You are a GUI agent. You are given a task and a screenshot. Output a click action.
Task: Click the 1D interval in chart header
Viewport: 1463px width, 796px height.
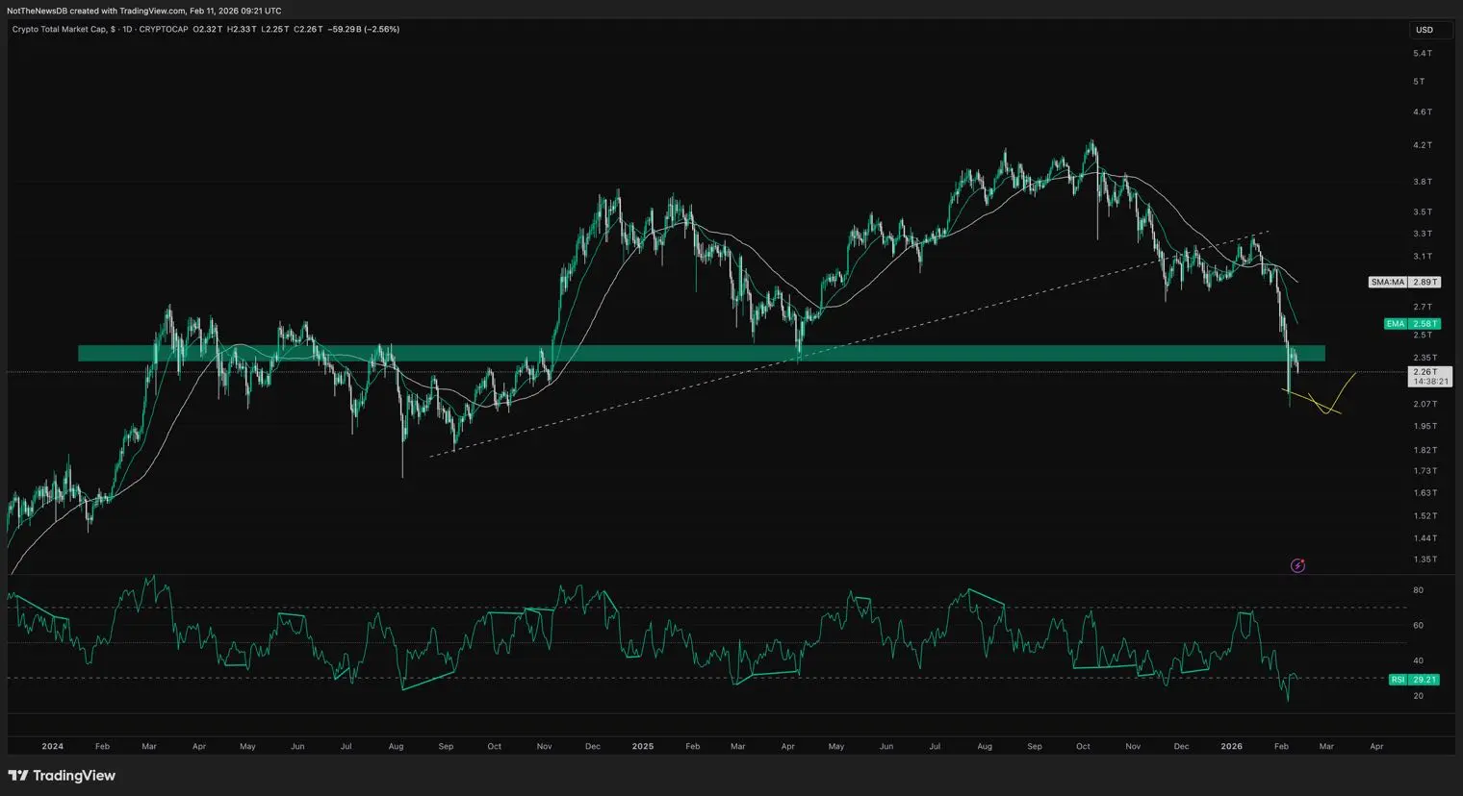(x=127, y=30)
